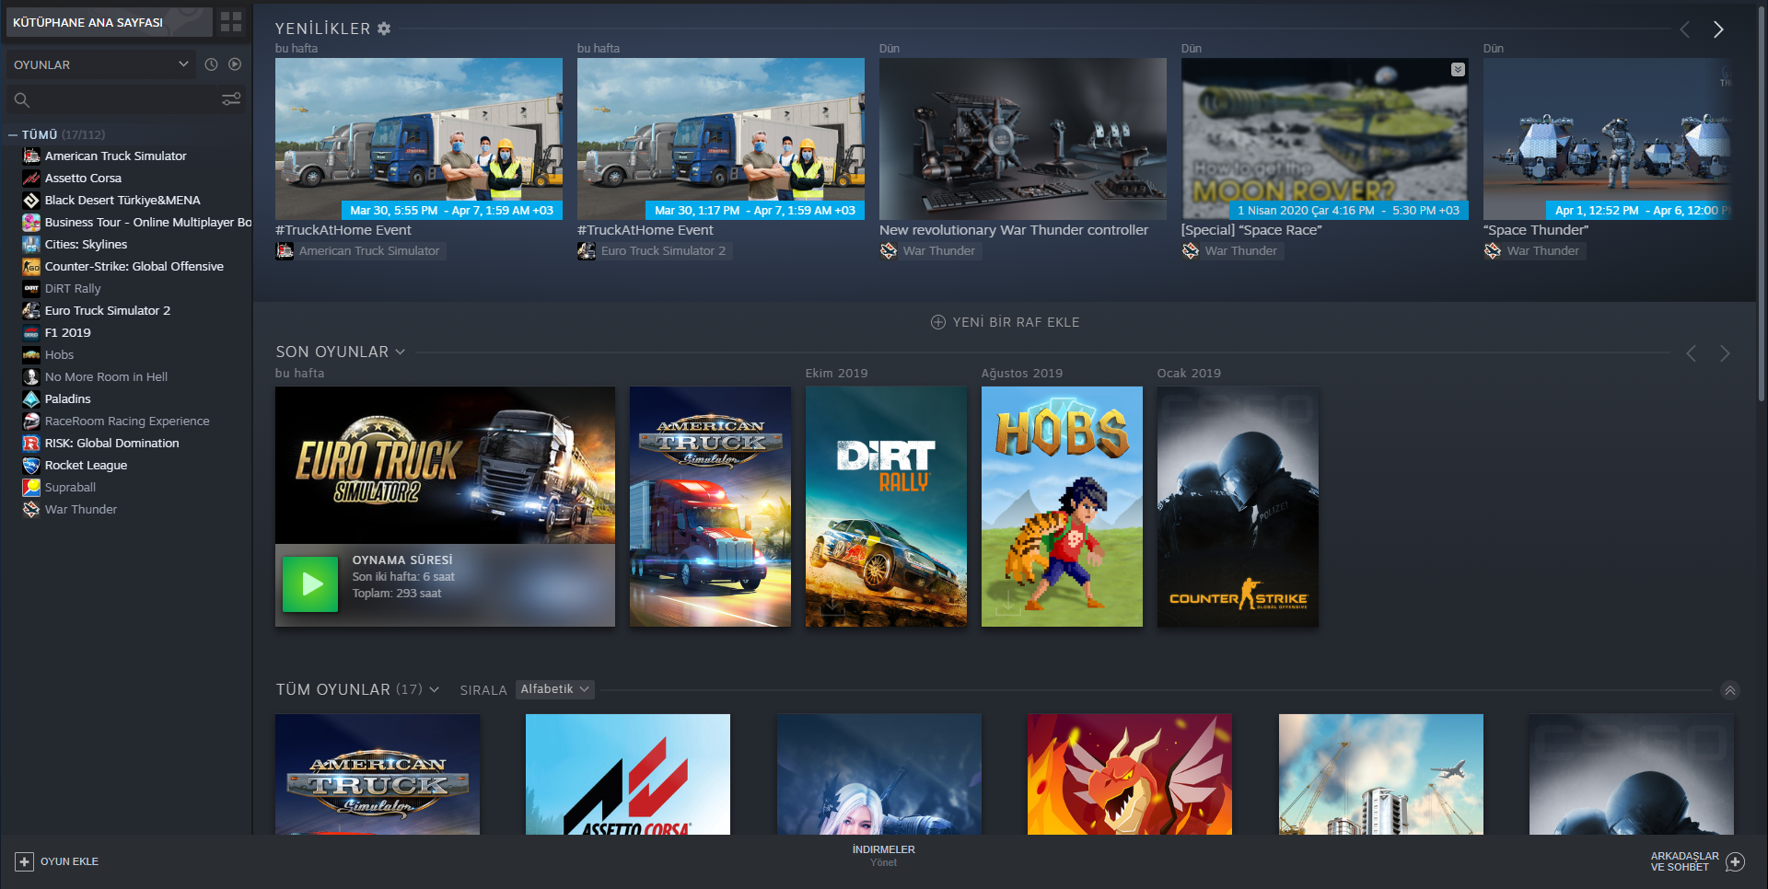Click the Black Desert sidebar icon

pyautogui.click(x=31, y=200)
